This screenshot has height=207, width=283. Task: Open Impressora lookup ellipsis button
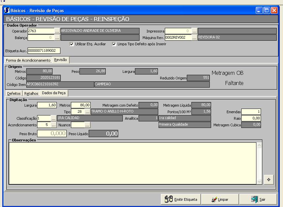(x=194, y=31)
